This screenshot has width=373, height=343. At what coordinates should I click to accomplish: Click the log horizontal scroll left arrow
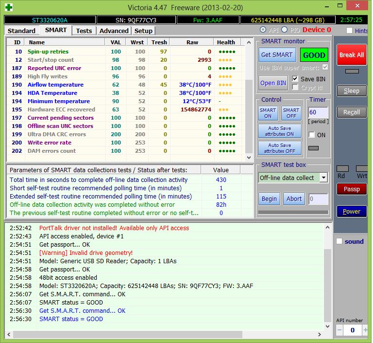[x=9, y=334]
